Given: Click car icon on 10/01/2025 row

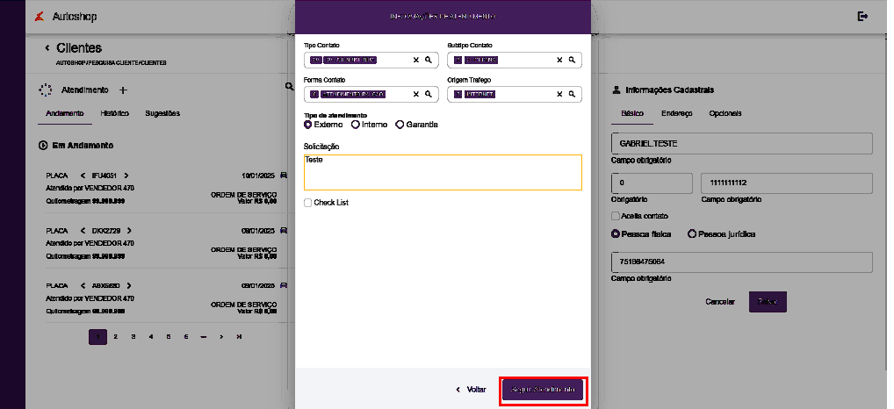Looking at the screenshot, I should point(284,176).
